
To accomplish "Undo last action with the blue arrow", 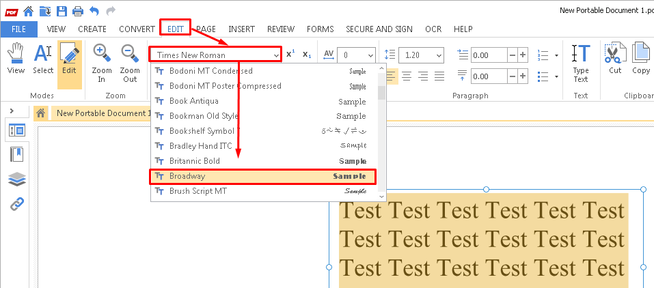I will pos(94,10).
